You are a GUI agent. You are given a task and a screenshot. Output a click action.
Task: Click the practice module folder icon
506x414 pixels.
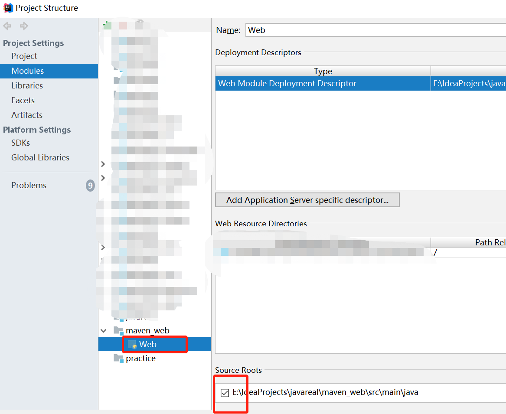point(118,359)
